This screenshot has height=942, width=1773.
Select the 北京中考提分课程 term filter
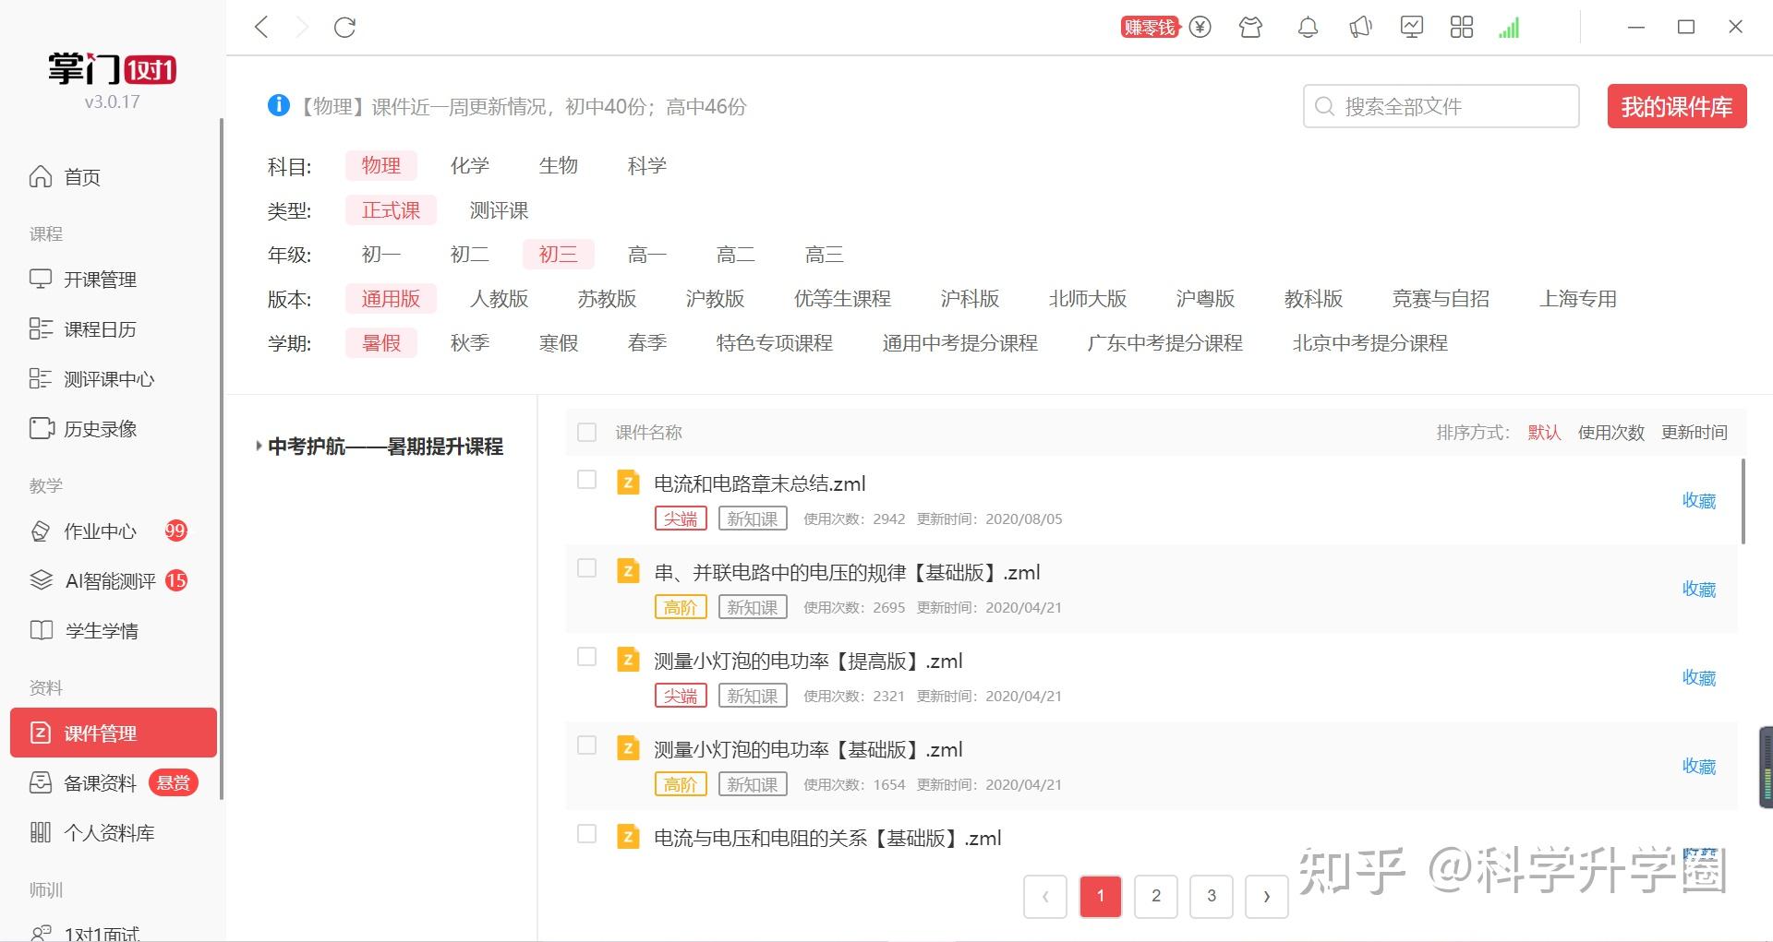pyautogui.click(x=1369, y=343)
